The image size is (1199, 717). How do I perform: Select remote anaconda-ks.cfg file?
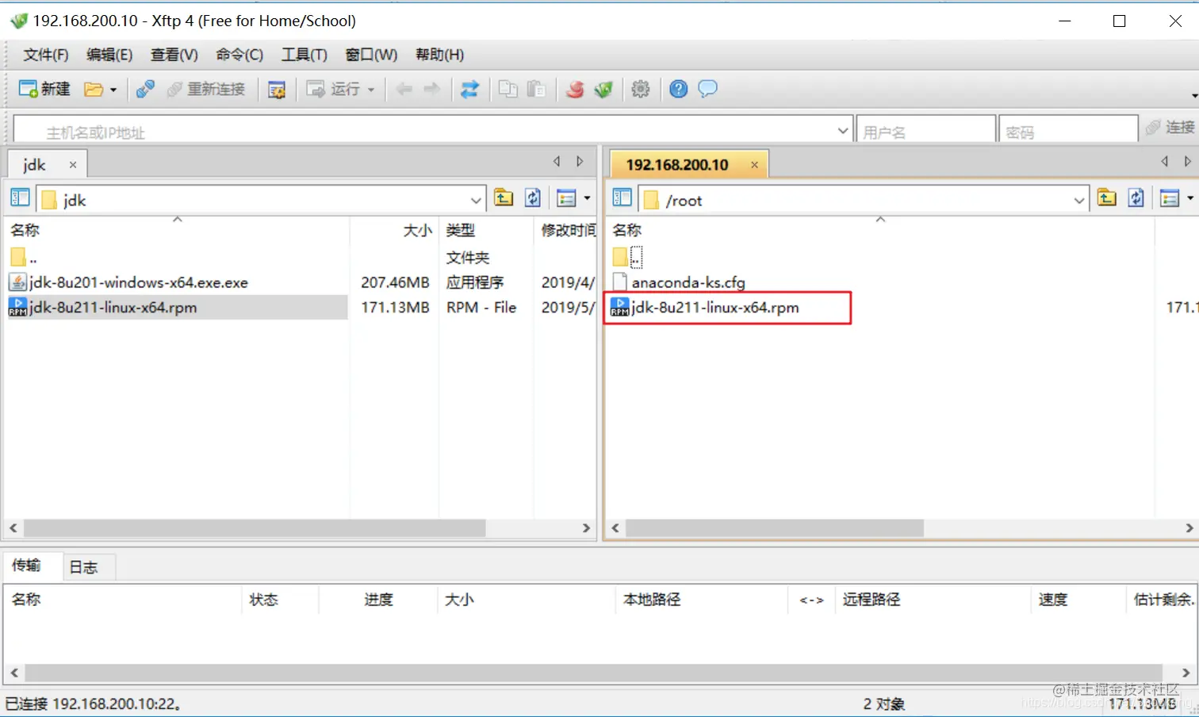click(679, 282)
